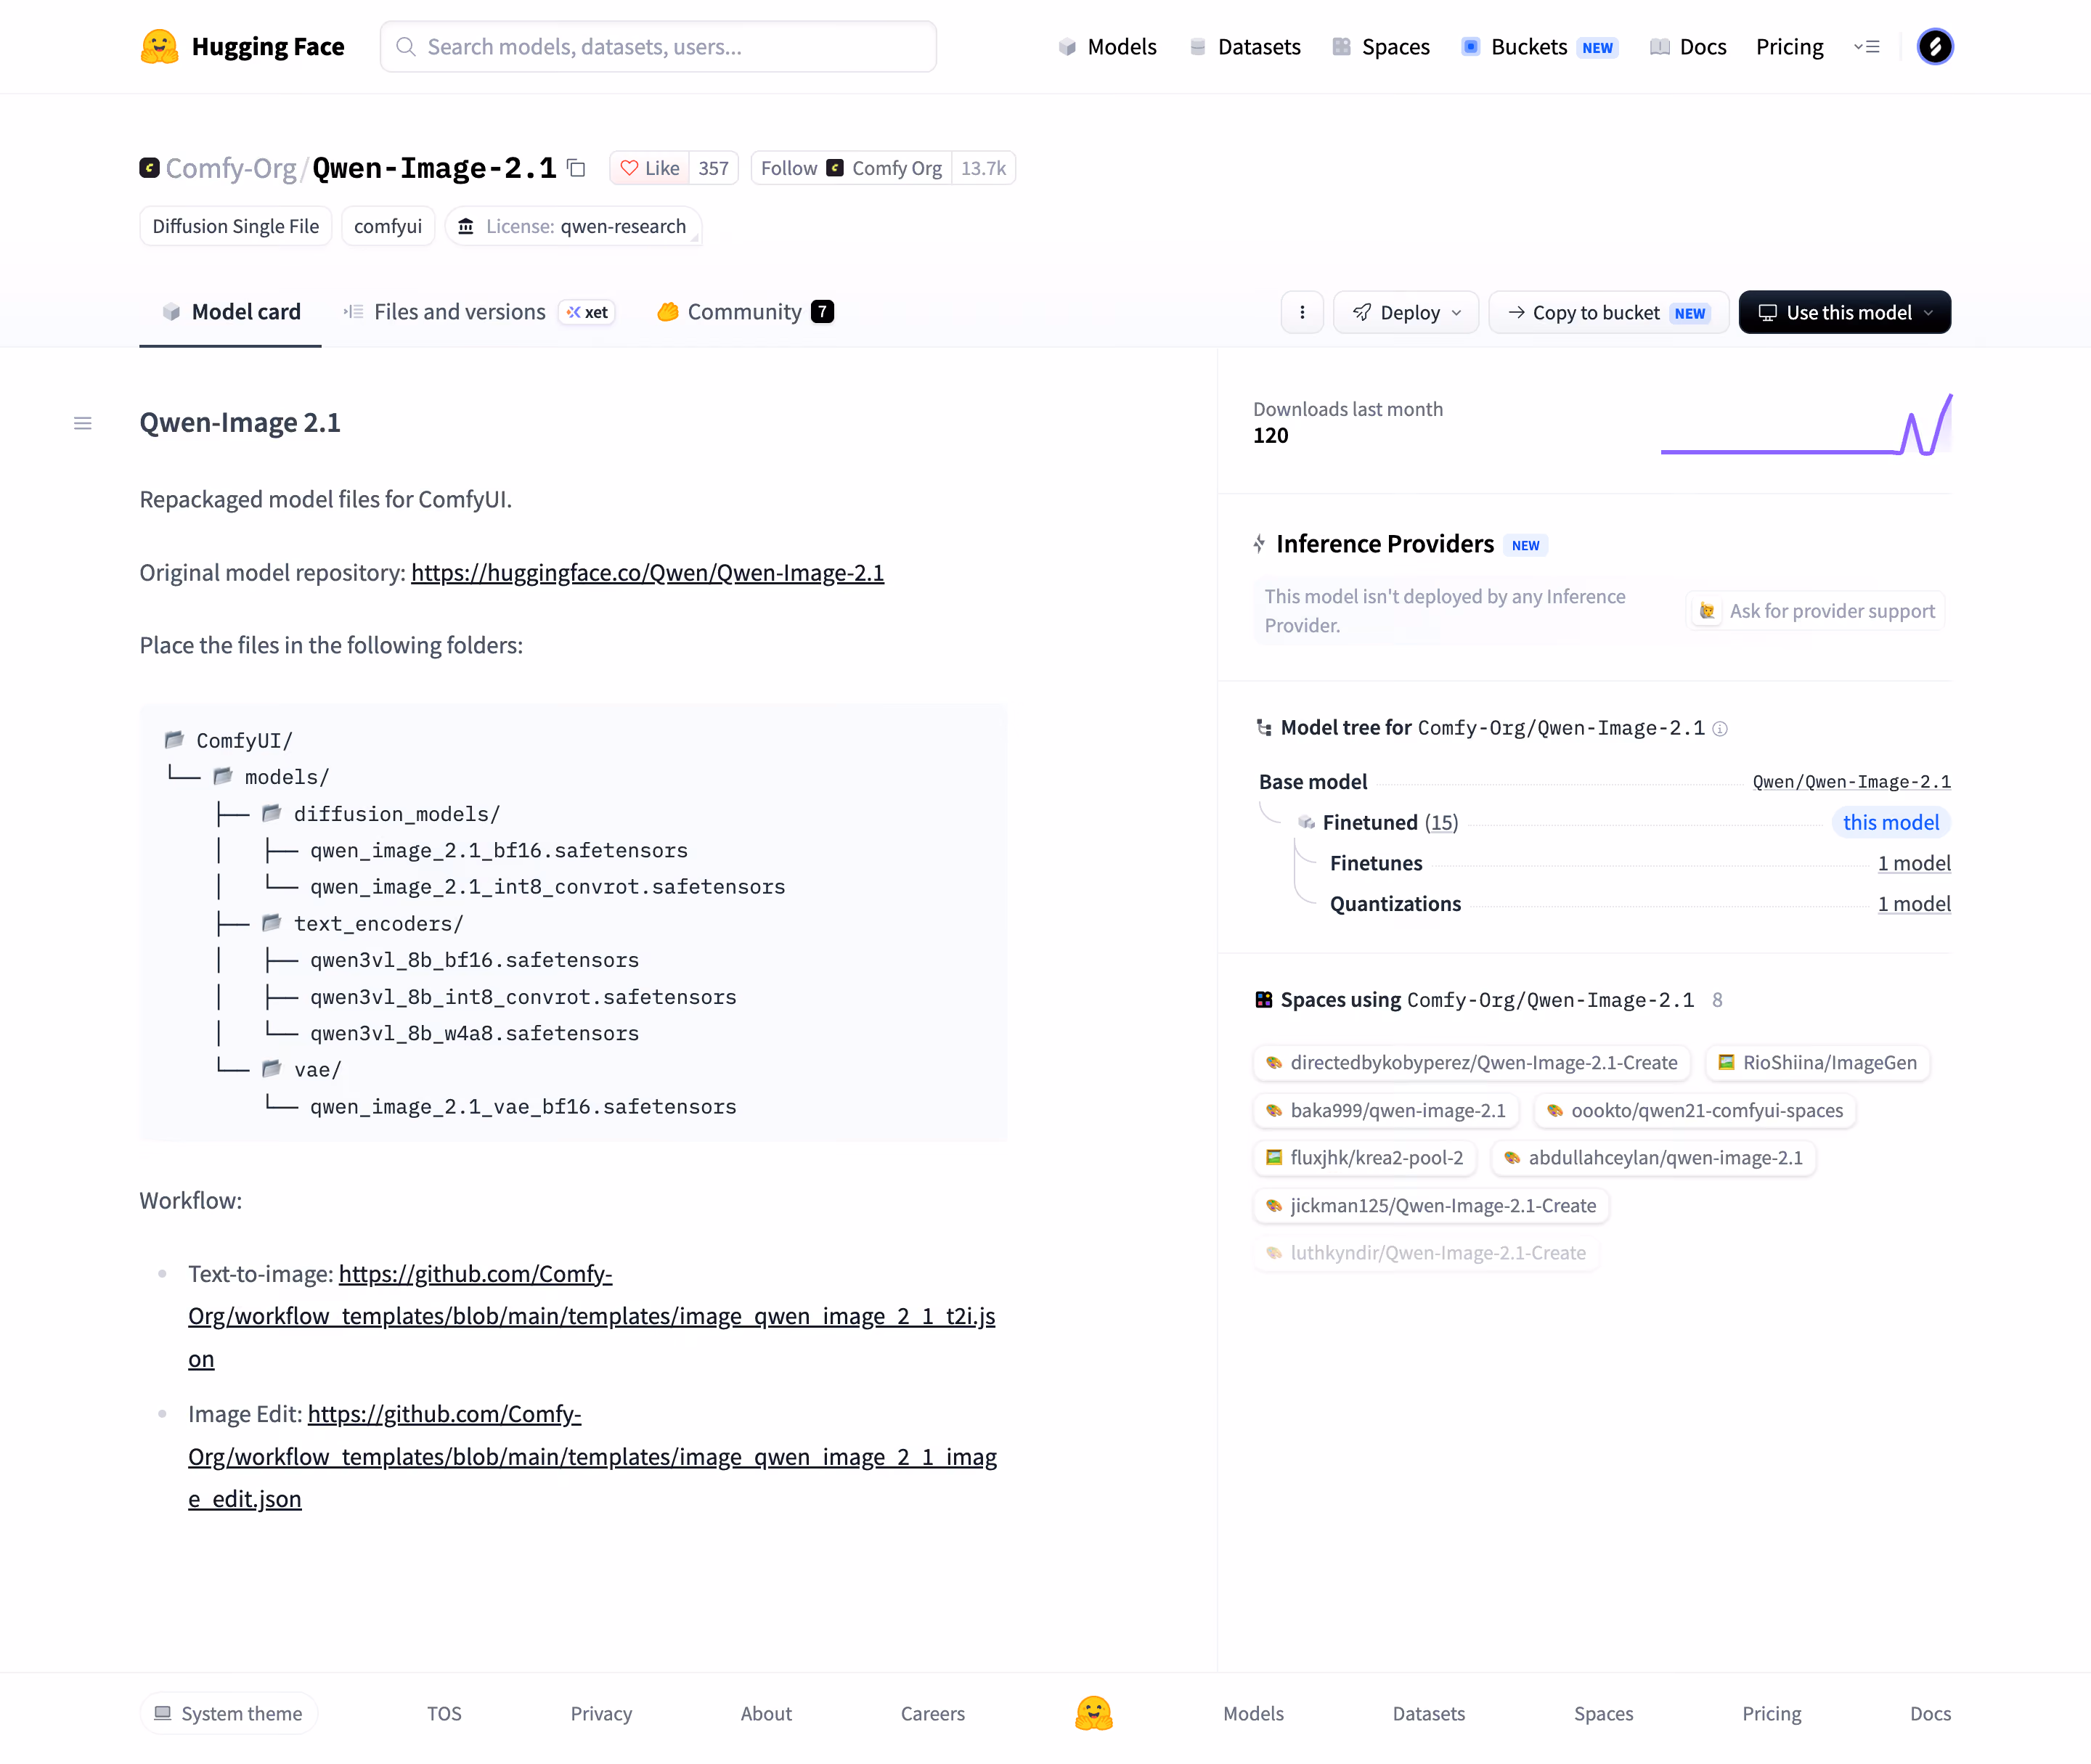Image resolution: width=2091 pixels, height=1764 pixels.
Task: Go to Datasets in top navigation
Action: pyautogui.click(x=1245, y=47)
